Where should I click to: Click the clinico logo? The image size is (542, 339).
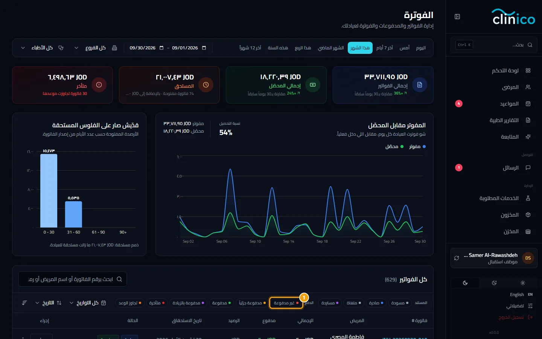pyautogui.click(x=514, y=17)
